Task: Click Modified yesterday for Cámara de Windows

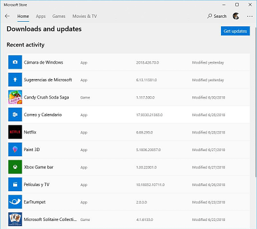Action: tap(208, 62)
